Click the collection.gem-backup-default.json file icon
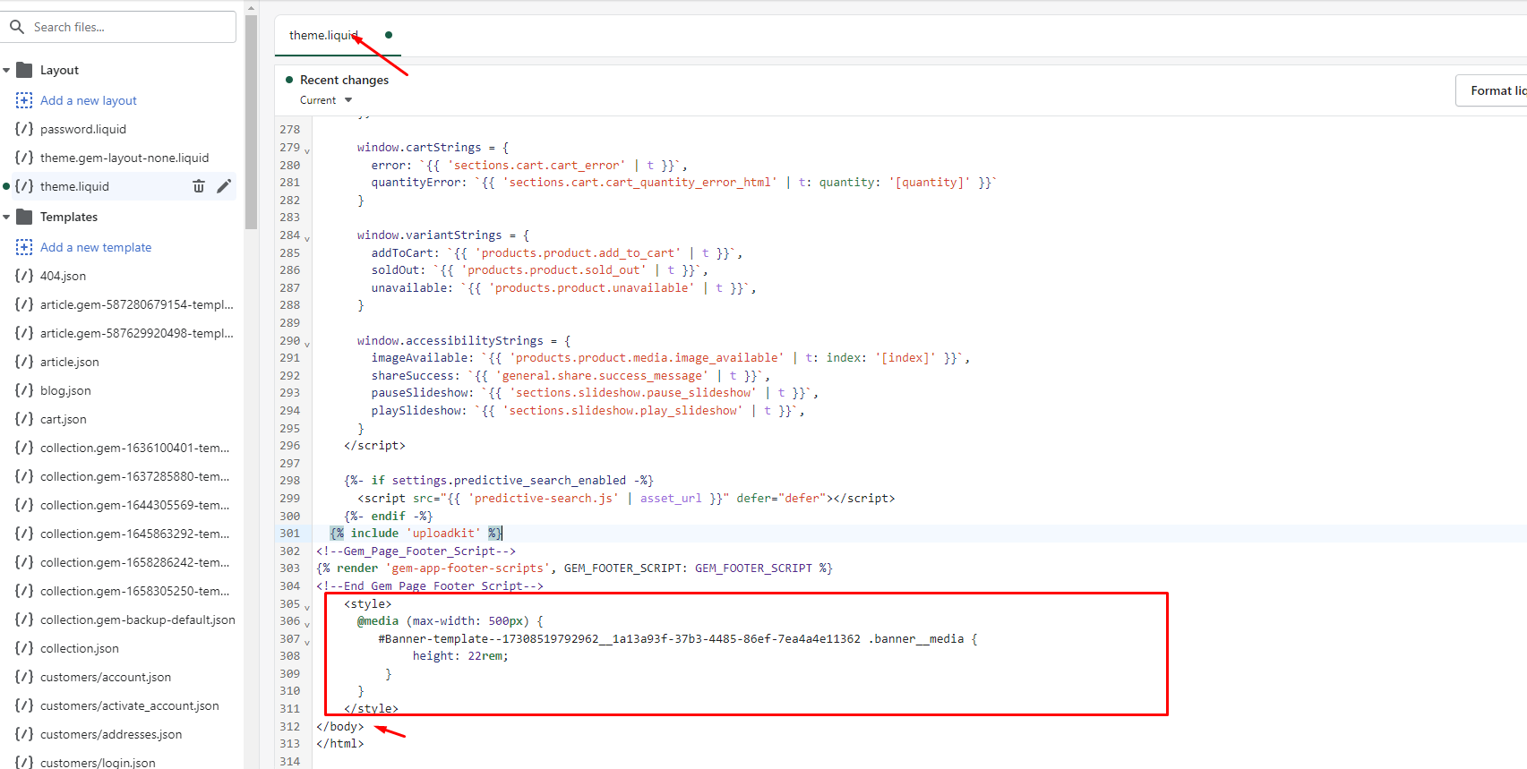The image size is (1527, 769). 24,619
